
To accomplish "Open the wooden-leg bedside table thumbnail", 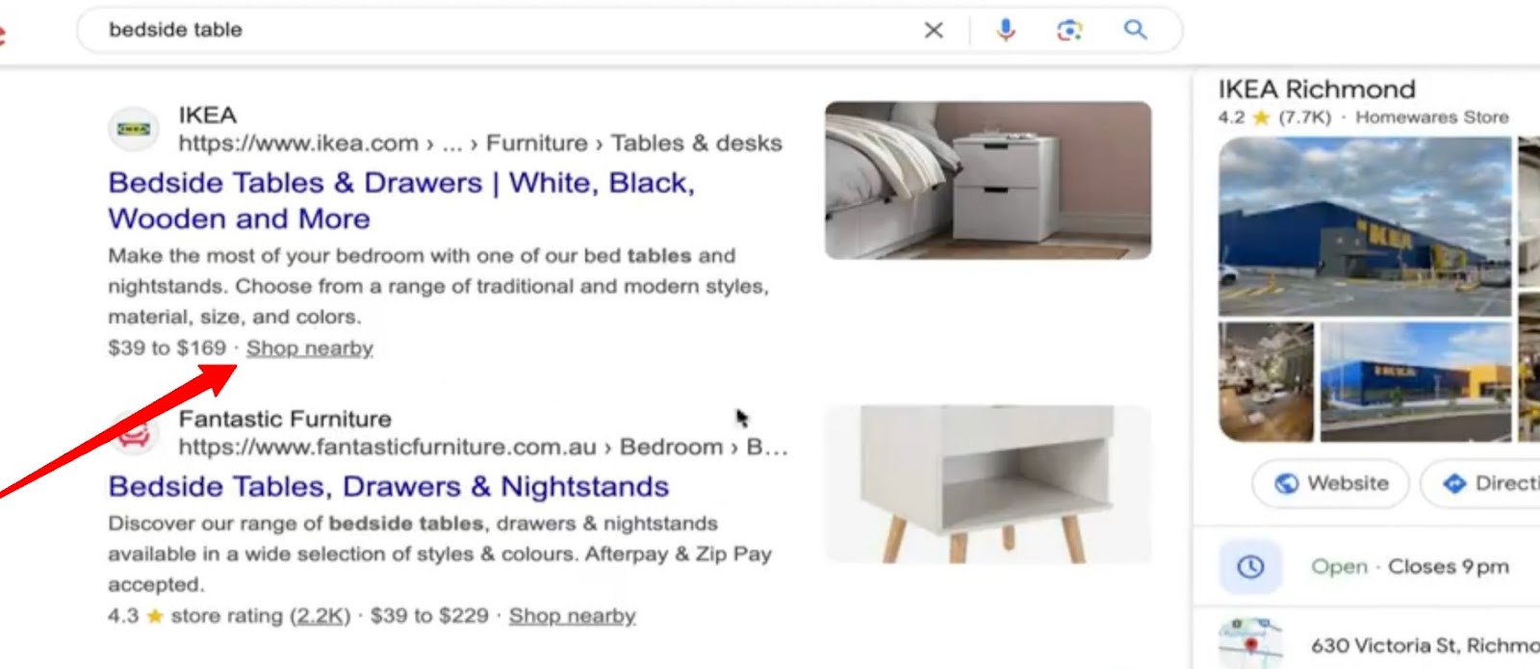I will [x=988, y=484].
